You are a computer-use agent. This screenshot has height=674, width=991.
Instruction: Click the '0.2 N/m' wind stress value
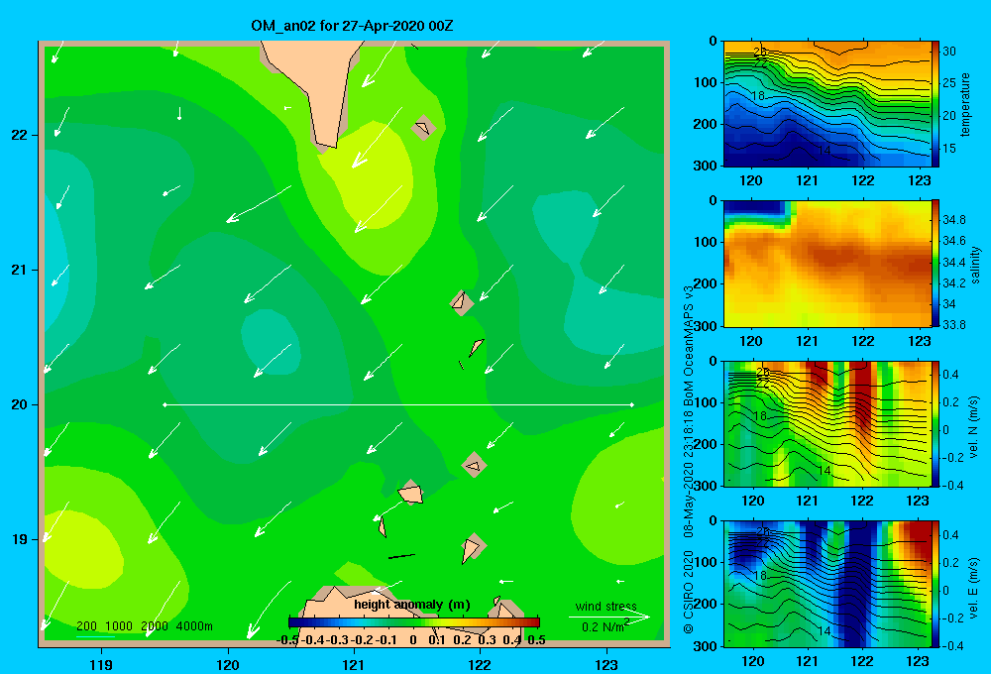point(603,626)
